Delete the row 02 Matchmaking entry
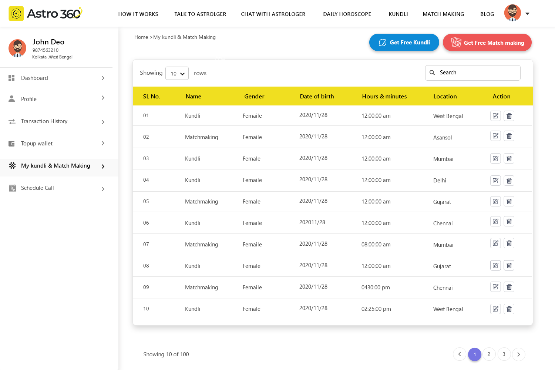This screenshot has height=370, width=555. pos(509,136)
